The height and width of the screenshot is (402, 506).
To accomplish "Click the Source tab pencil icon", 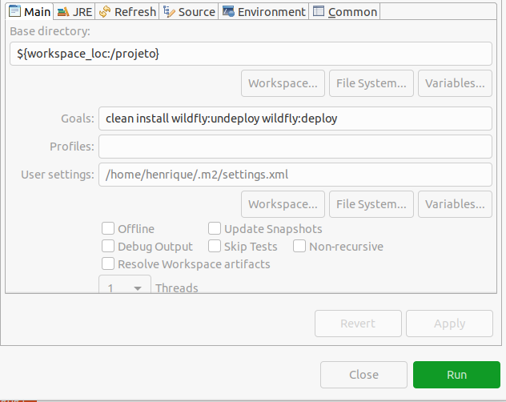I will click(169, 12).
